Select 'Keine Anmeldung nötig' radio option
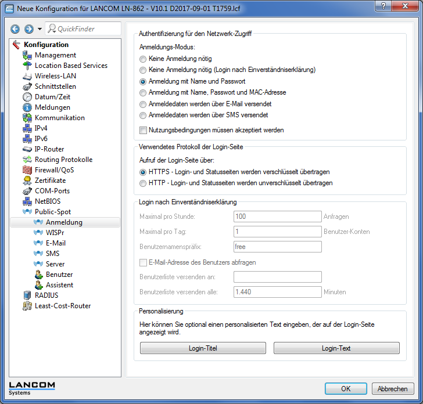Viewport: 423px width, 404px height. point(144,59)
